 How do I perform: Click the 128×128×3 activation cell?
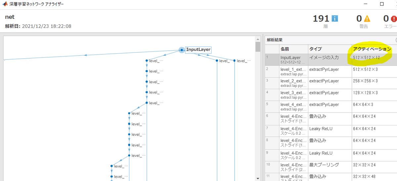point(374,95)
